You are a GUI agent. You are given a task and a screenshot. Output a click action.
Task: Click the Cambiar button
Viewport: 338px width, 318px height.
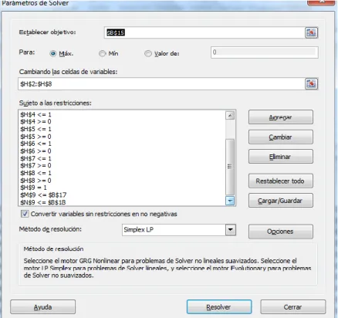pyautogui.click(x=281, y=137)
